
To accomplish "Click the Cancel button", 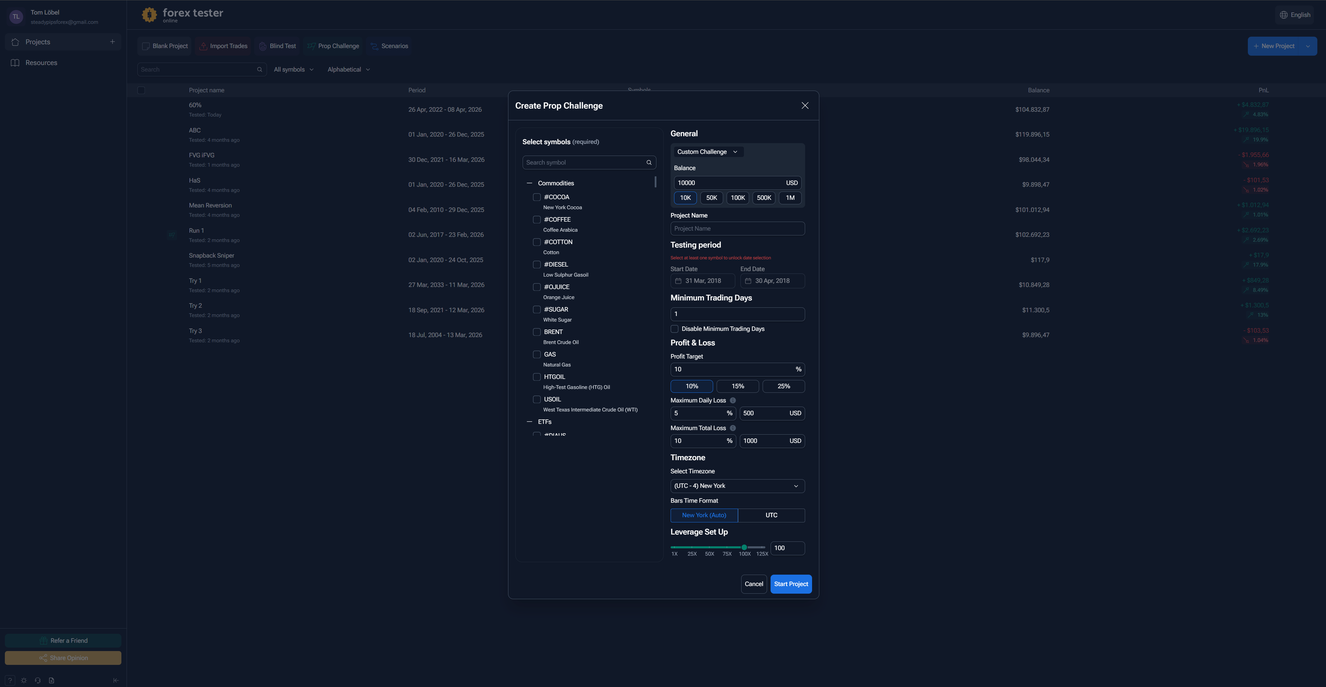I will coord(754,584).
